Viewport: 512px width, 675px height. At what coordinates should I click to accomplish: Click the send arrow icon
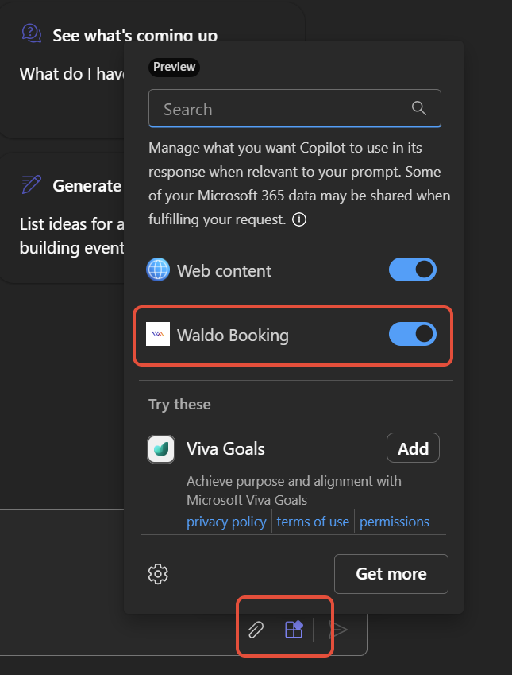(338, 630)
